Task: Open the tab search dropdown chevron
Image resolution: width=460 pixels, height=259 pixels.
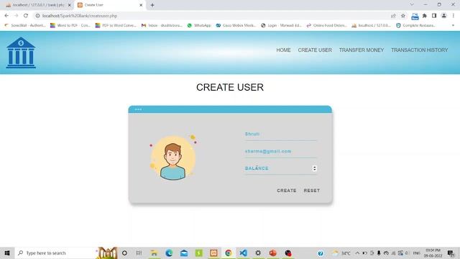Action: (x=412, y=5)
